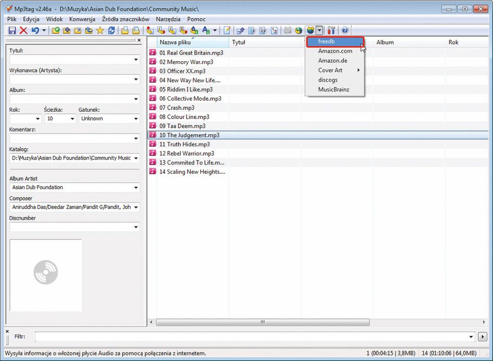This screenshot has width=493, height=361.
Task: Expand the Album Artist combo box
Action: 136,188
